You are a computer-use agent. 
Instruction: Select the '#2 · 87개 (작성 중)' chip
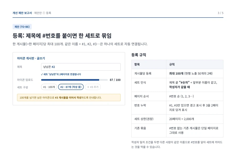coord(71,87)
